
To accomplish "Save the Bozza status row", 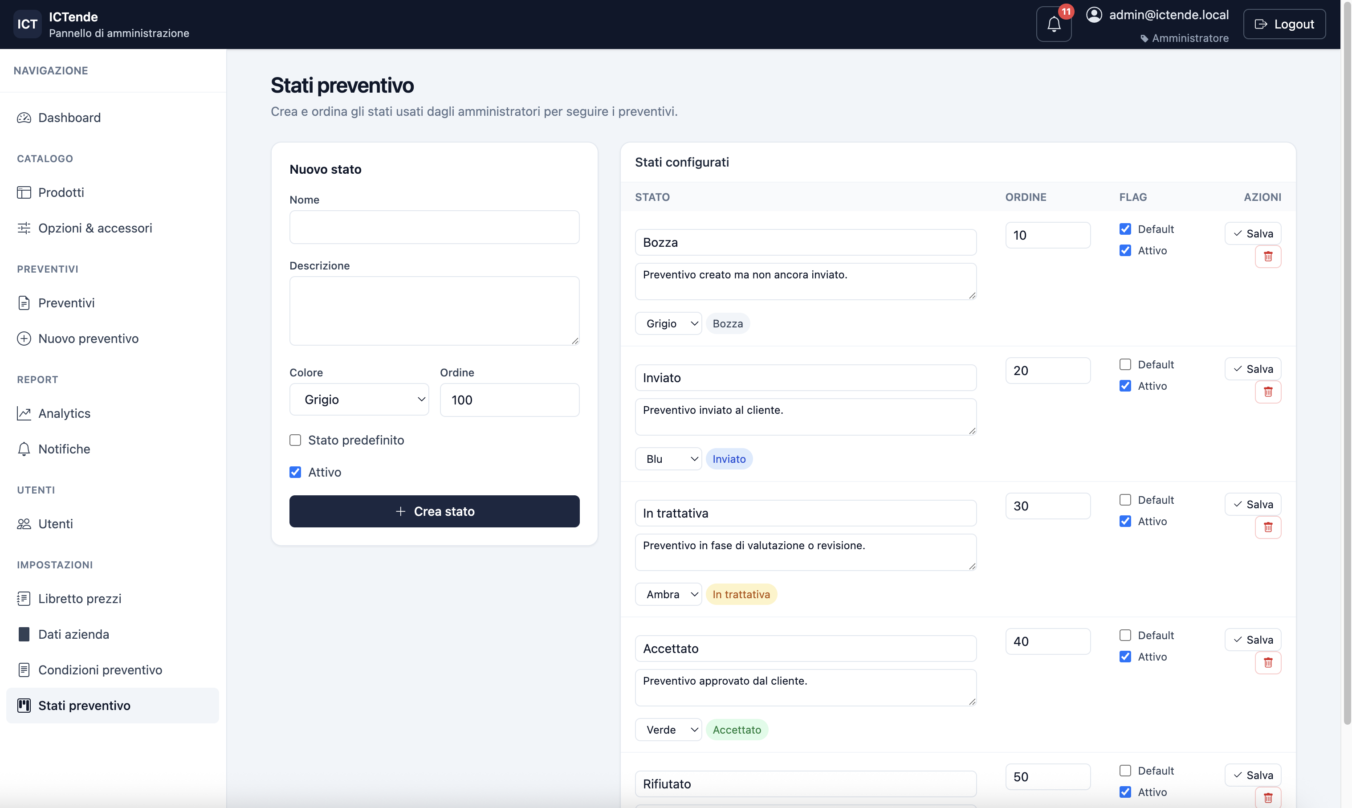I will click(1253, 233).
